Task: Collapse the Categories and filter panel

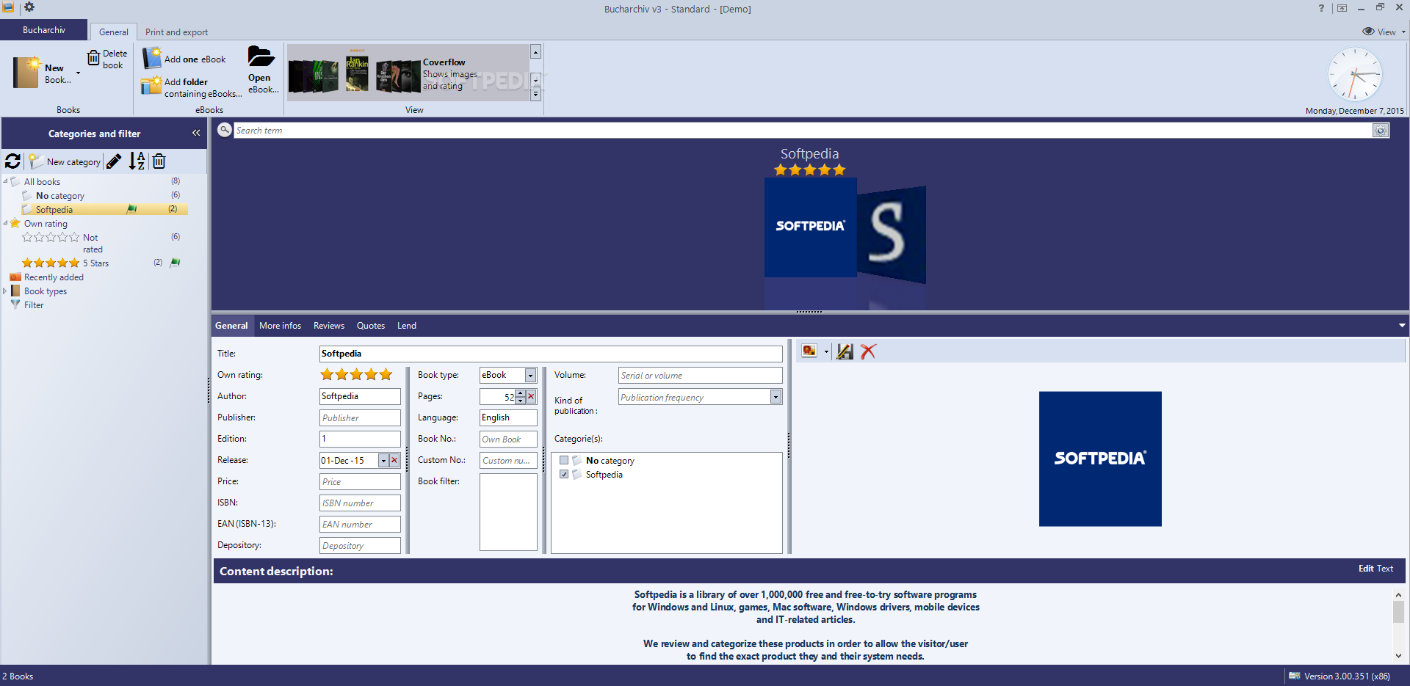Action: tap(196, 133)
